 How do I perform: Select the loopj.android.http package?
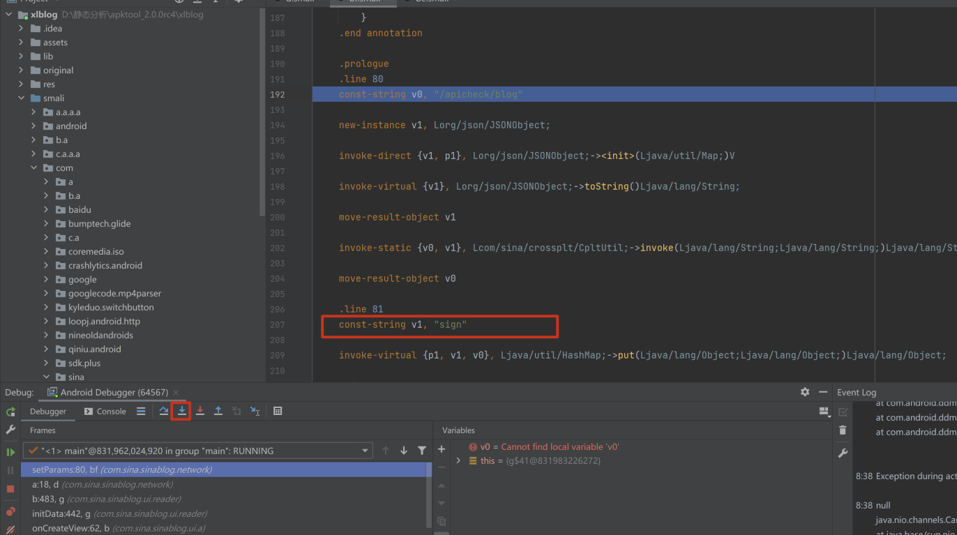104,321
